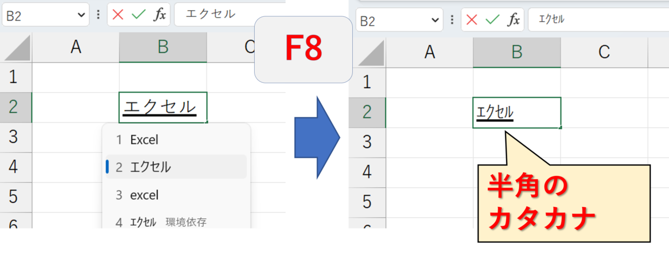Select half-width candidate 4 marked 環境依存

pos(142,222)
